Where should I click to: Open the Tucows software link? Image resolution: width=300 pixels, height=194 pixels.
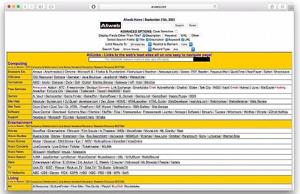point(220,112)
